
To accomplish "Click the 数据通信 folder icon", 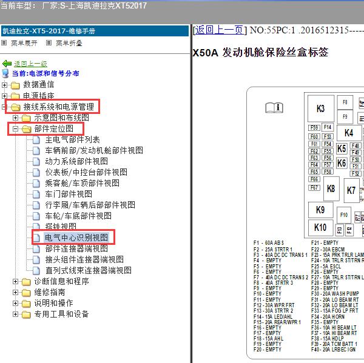I will coord(15,85).
